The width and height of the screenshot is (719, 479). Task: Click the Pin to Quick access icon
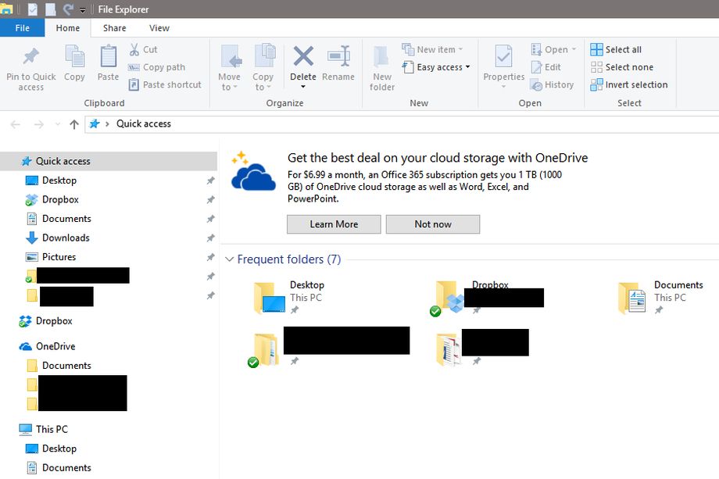pos(30,57)
